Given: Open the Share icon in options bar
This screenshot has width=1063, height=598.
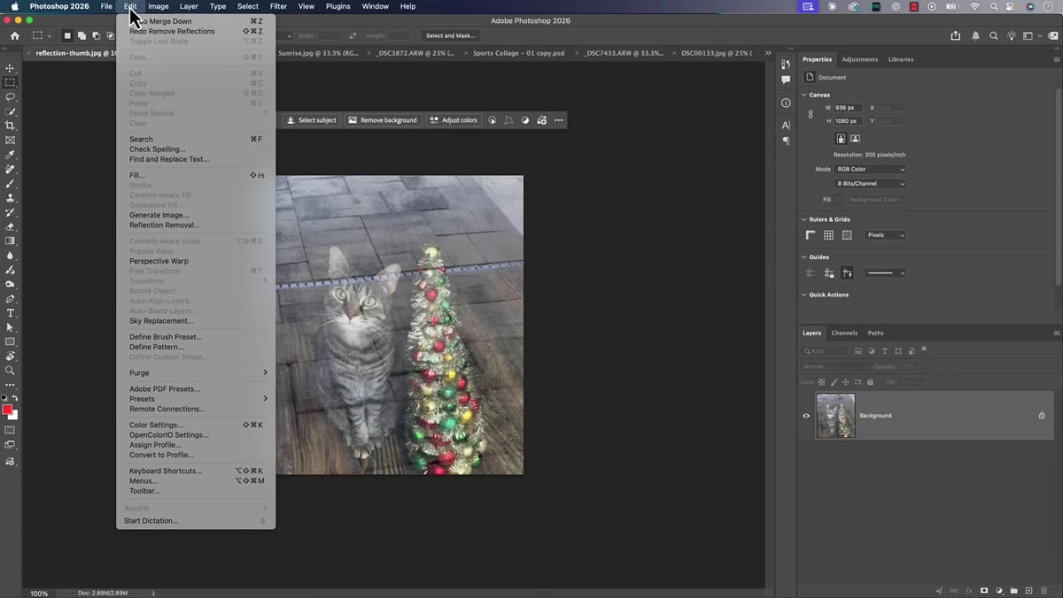Looking at the screenshot, I should pos(955,35).
